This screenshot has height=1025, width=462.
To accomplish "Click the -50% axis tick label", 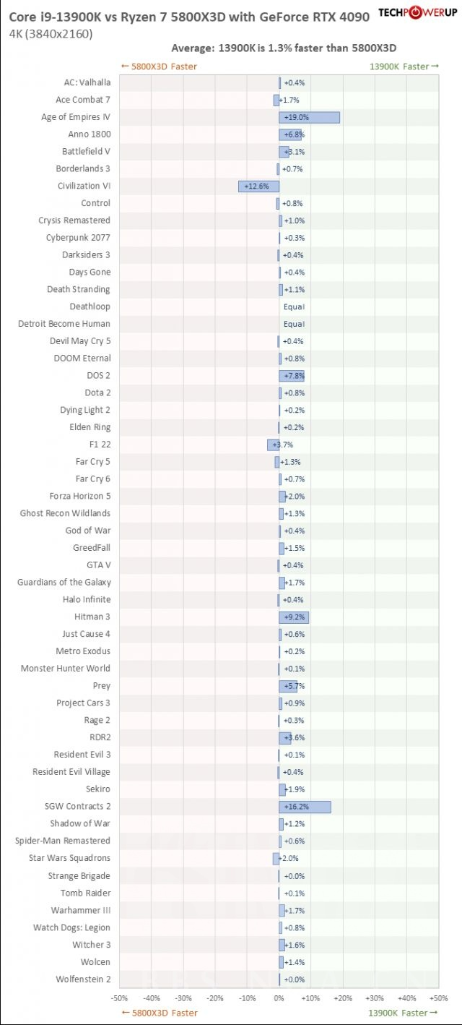I will (119, 998).
